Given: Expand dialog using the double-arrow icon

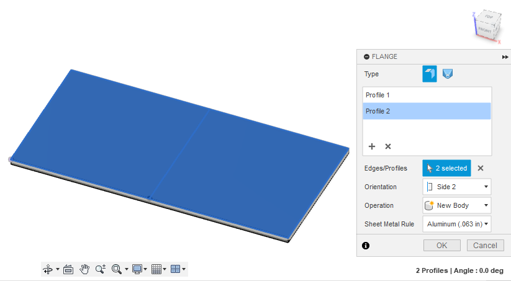Looking at the screenshot, I should [x=505, y=57].
